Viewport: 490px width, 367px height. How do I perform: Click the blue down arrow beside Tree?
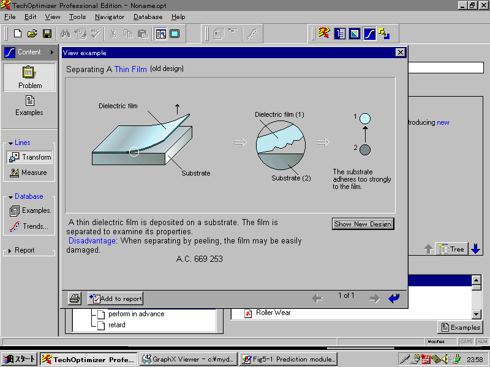(476, 249)
